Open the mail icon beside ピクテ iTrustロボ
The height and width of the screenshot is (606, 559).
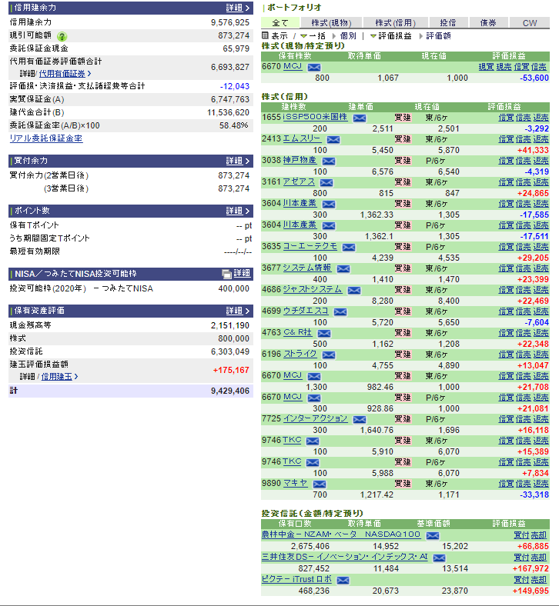click(343, 581)
